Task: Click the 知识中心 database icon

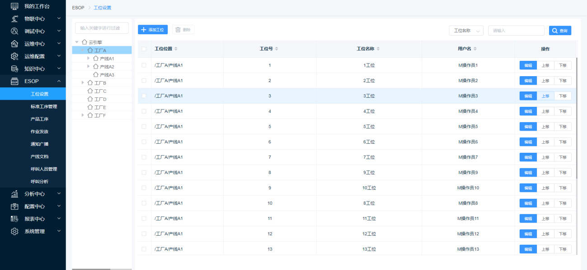Action: pos(14,69)
